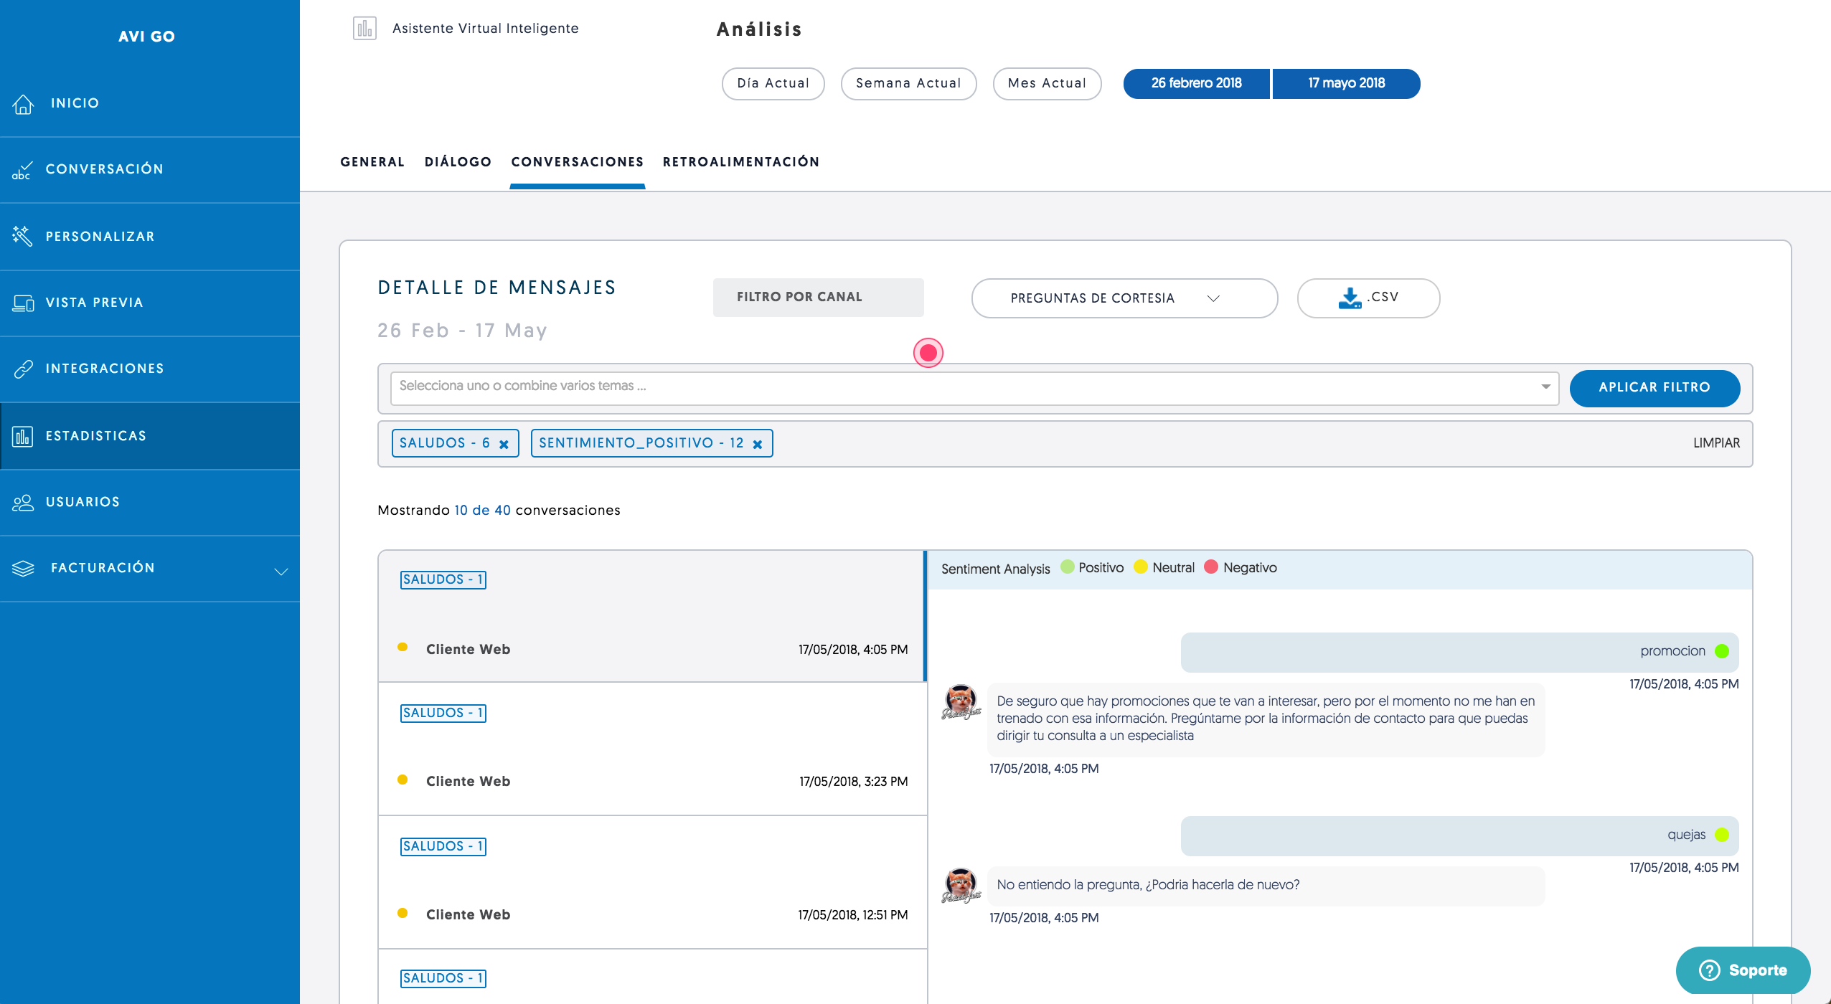This screenshot has height=1004, width=1831.
Task: Remove the SENTIMIENTO_POSITIVO - 12 tag
Action: [757, 444]
